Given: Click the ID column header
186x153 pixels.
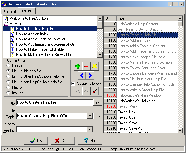Looking at the screenshot, I should tap(110, 18).
